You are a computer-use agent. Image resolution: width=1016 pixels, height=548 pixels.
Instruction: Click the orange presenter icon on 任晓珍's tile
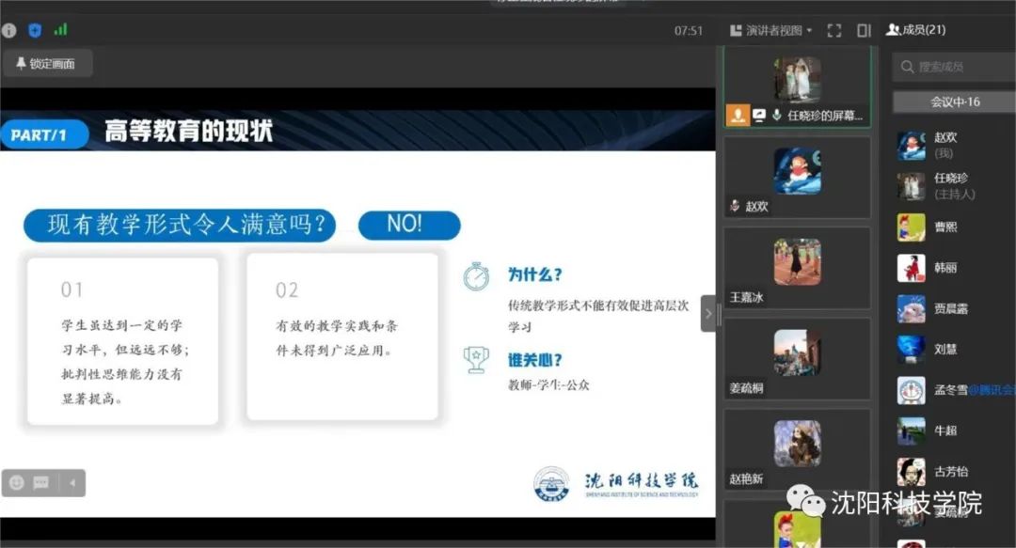click(x=738, y=115)
